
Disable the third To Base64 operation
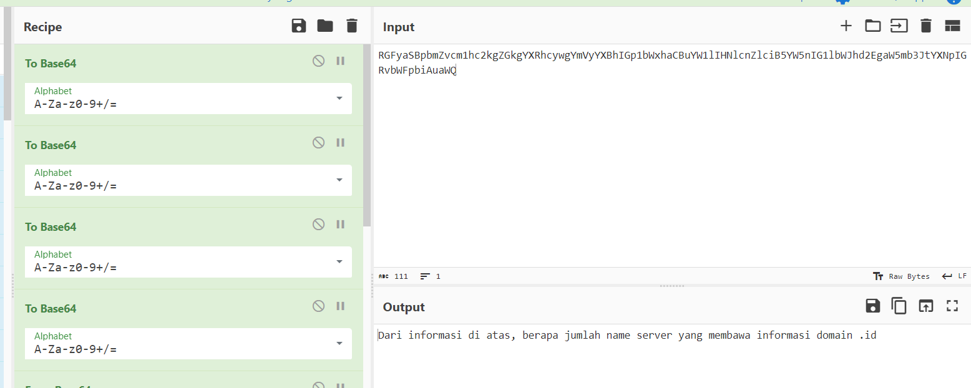(318, 225)
